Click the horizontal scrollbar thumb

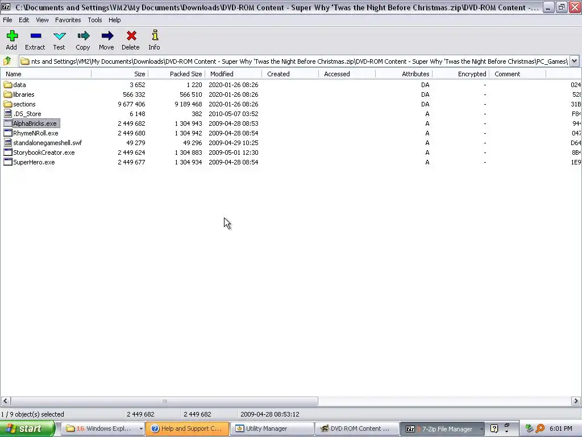164,401
